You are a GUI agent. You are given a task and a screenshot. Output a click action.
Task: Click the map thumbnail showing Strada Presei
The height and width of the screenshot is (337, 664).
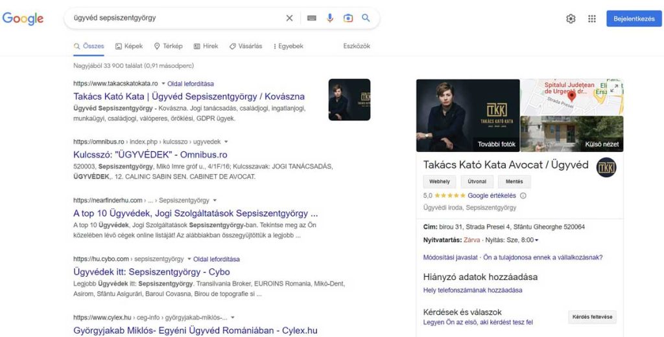tap(572, 97)
